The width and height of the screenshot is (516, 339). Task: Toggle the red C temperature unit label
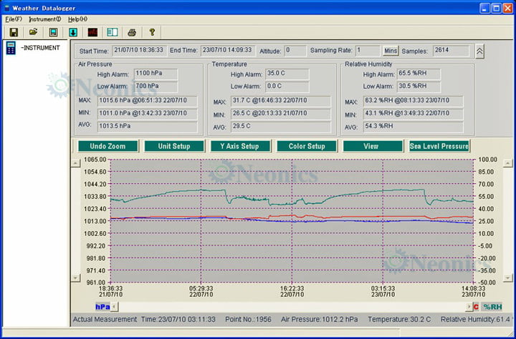(x=476, y=307)
